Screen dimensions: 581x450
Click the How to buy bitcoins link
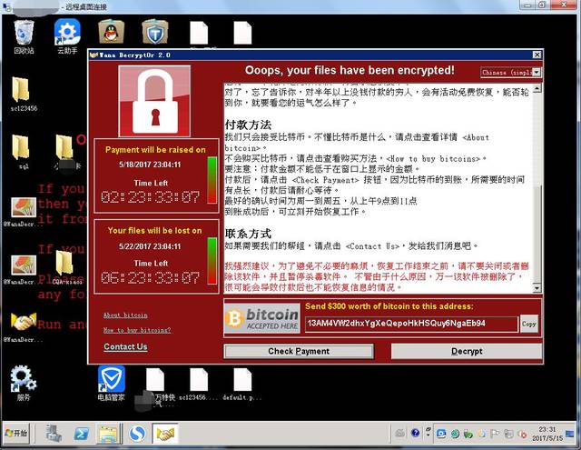137,330
